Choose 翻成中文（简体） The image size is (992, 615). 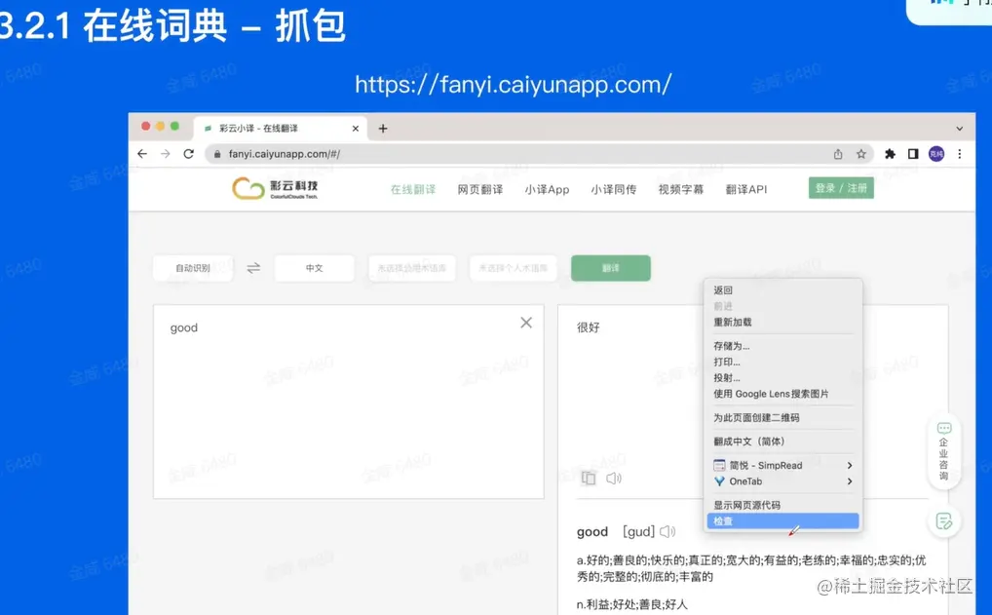click(x=782, y=442)
